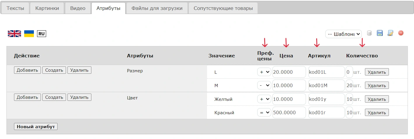Viewport: 414px width, 139px height.
Task: Click Добавить in the Размер row
Action: pyautogui.click(x=27, y=70)
